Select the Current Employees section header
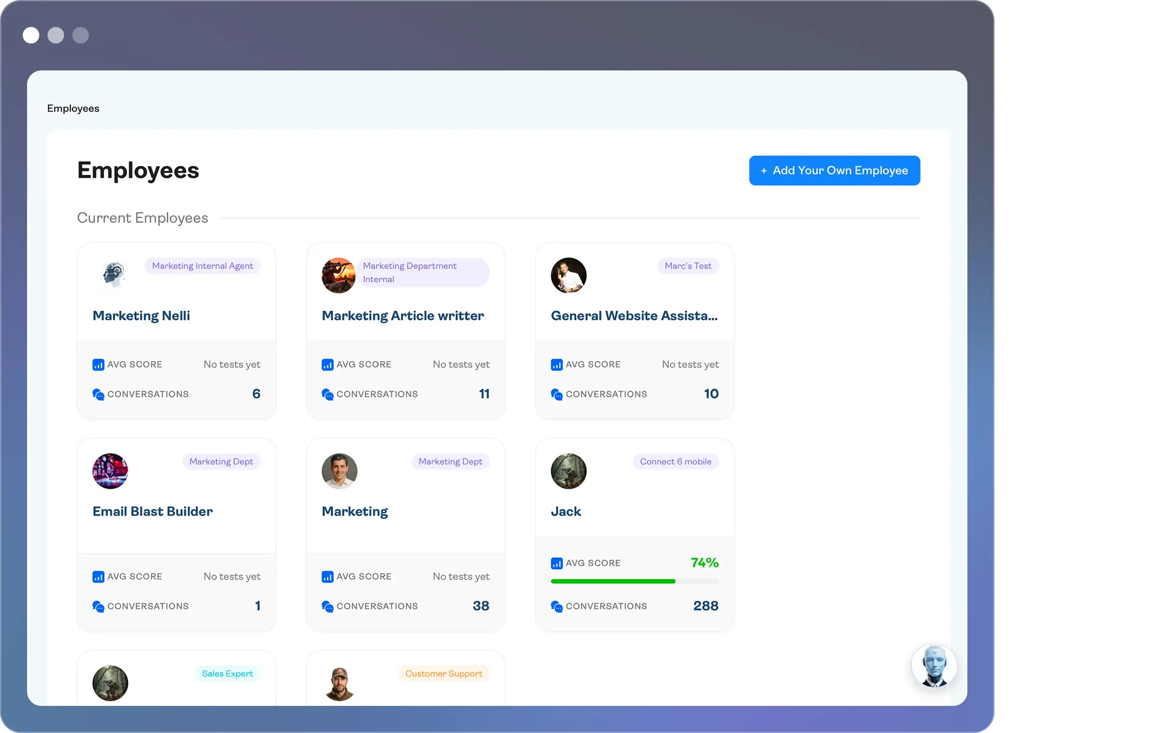1153x733 pixels. [142, 218]
